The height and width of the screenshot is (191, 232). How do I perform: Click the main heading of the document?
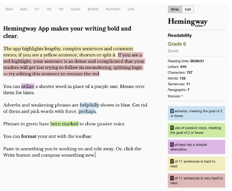point(67,32)
